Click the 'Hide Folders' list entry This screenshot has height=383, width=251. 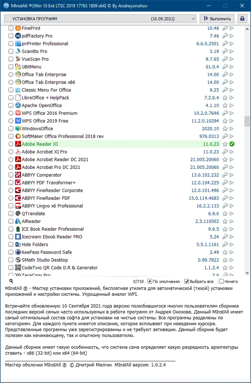(x=35, y=245)
